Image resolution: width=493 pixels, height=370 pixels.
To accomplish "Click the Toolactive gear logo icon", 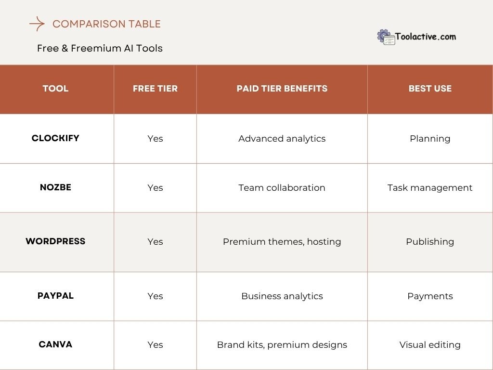I will [386, 37].
